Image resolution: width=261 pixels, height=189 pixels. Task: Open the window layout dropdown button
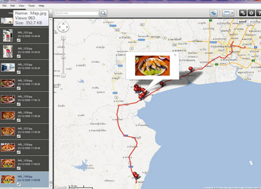[x=228, y=13]
